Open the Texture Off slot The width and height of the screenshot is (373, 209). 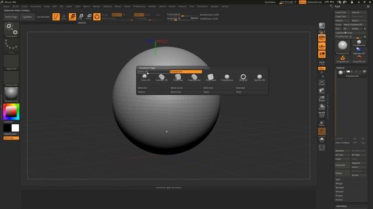(x=12, y=78)
